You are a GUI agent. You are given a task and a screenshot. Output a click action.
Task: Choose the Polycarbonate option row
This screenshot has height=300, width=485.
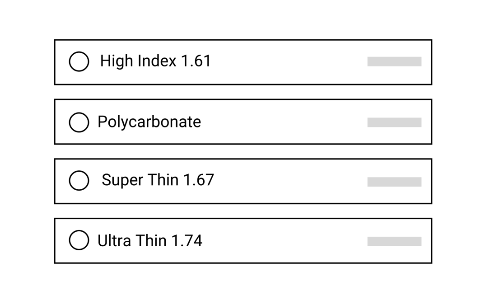[x=242, y=122]
